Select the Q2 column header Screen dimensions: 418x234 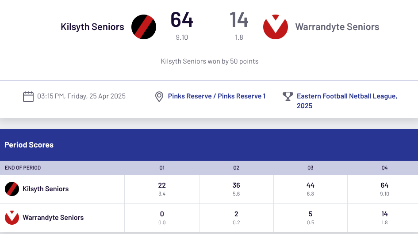tap(236, 168)
